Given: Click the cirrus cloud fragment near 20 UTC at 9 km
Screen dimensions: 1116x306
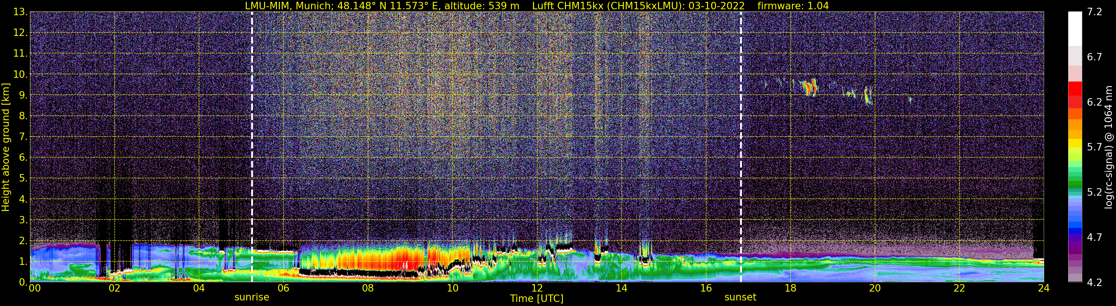Looking at the screenshot, I should (867, 95).
